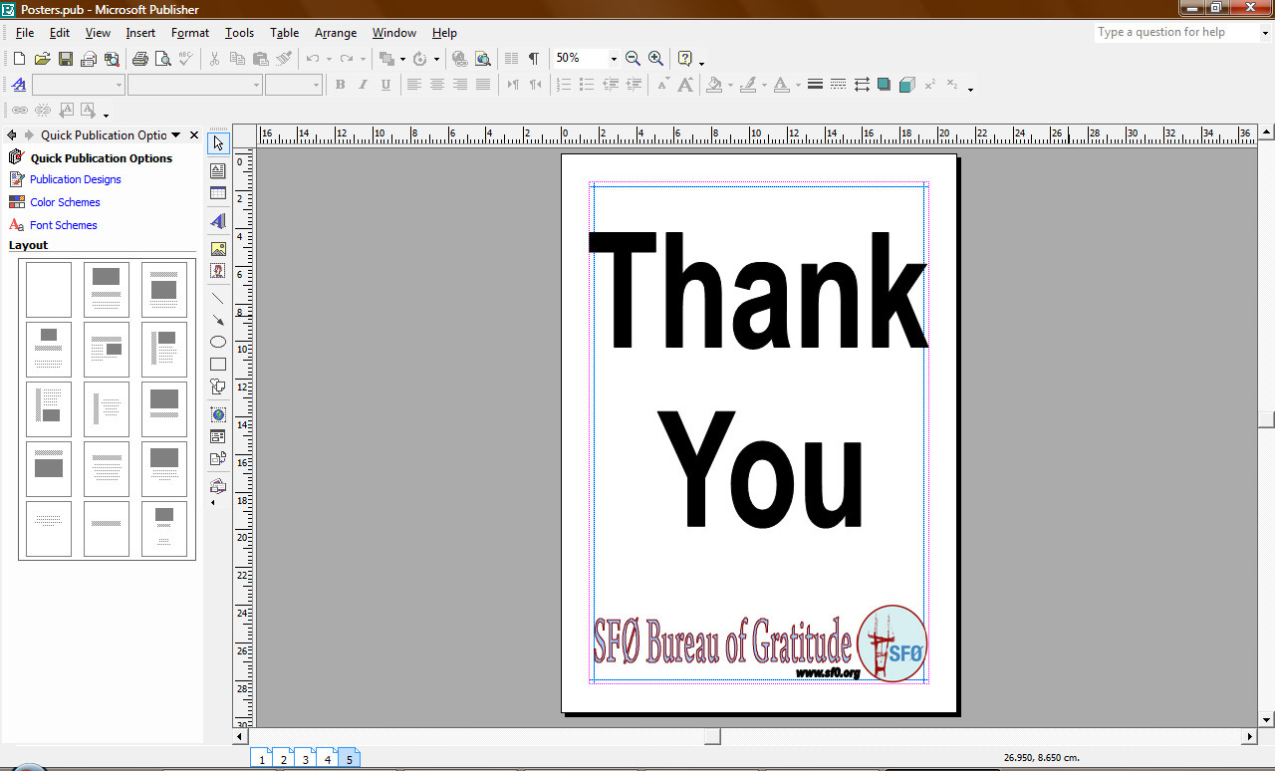Open the Arrange menu
1275x771 pixels.
click(335, 33)
